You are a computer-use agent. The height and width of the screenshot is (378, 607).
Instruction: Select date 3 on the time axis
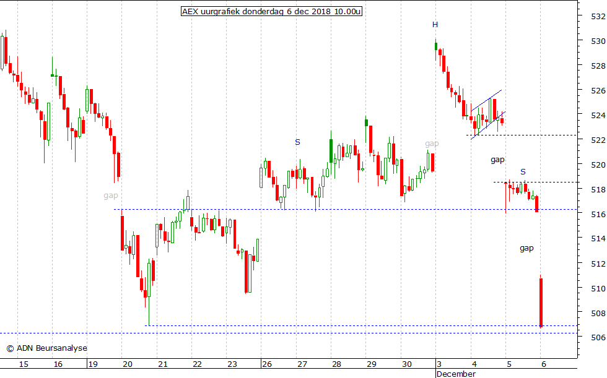click(438, 364)
